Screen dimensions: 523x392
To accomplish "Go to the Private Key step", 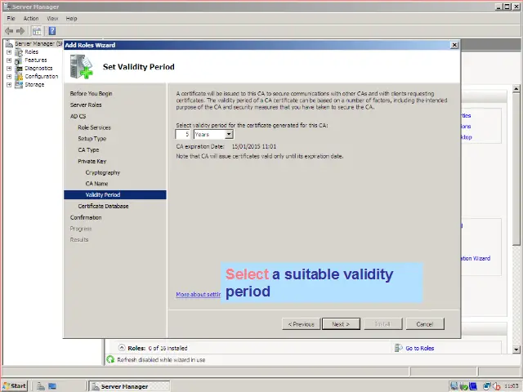I will [92, 162].
